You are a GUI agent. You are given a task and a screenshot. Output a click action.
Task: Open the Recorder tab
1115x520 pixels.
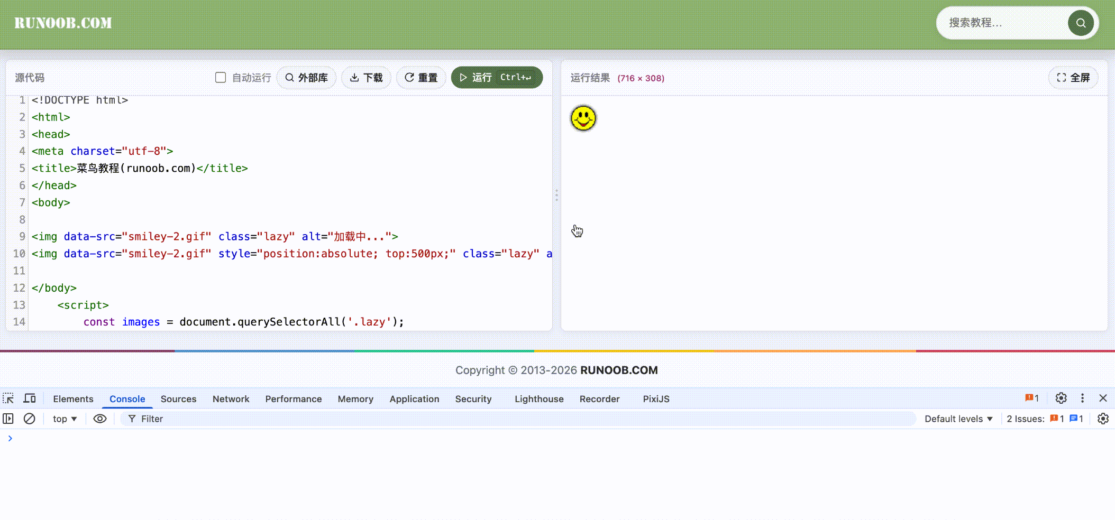pos(599,399)
